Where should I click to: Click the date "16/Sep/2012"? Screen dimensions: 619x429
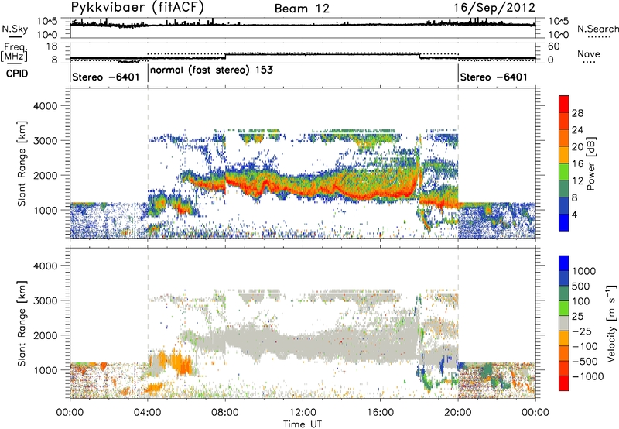point(494,8)
